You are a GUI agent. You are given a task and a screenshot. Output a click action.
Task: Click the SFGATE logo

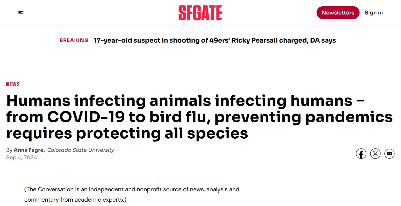coord(200,13)
